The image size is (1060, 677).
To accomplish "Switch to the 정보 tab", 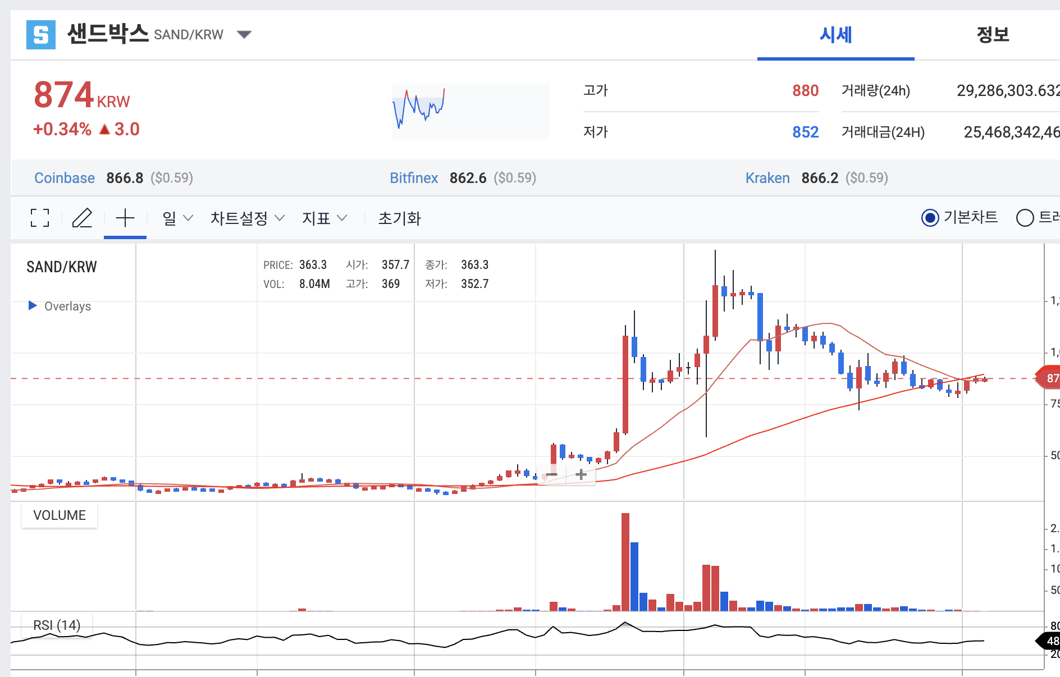I will pyautogui.click(x=993, y=35).
